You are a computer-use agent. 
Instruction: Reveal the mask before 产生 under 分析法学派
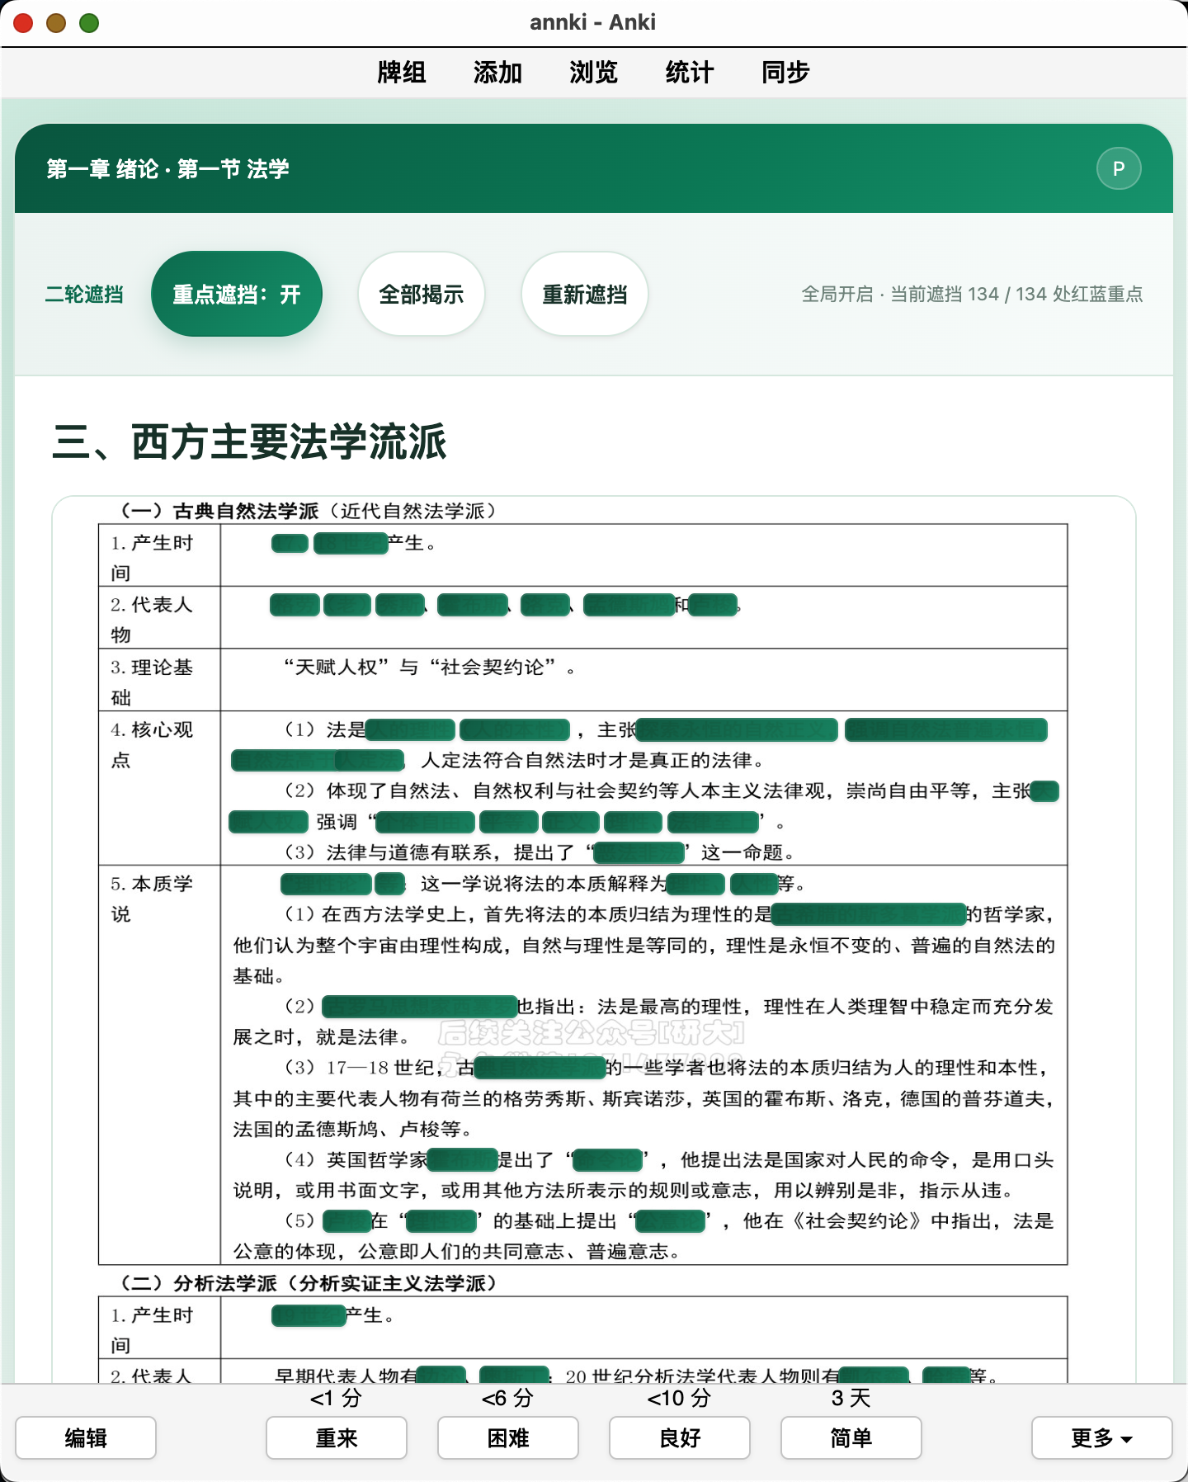tap(309, 1315)
